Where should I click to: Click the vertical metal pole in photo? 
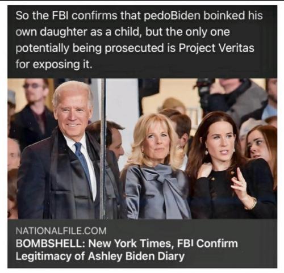tap(102, 149)
